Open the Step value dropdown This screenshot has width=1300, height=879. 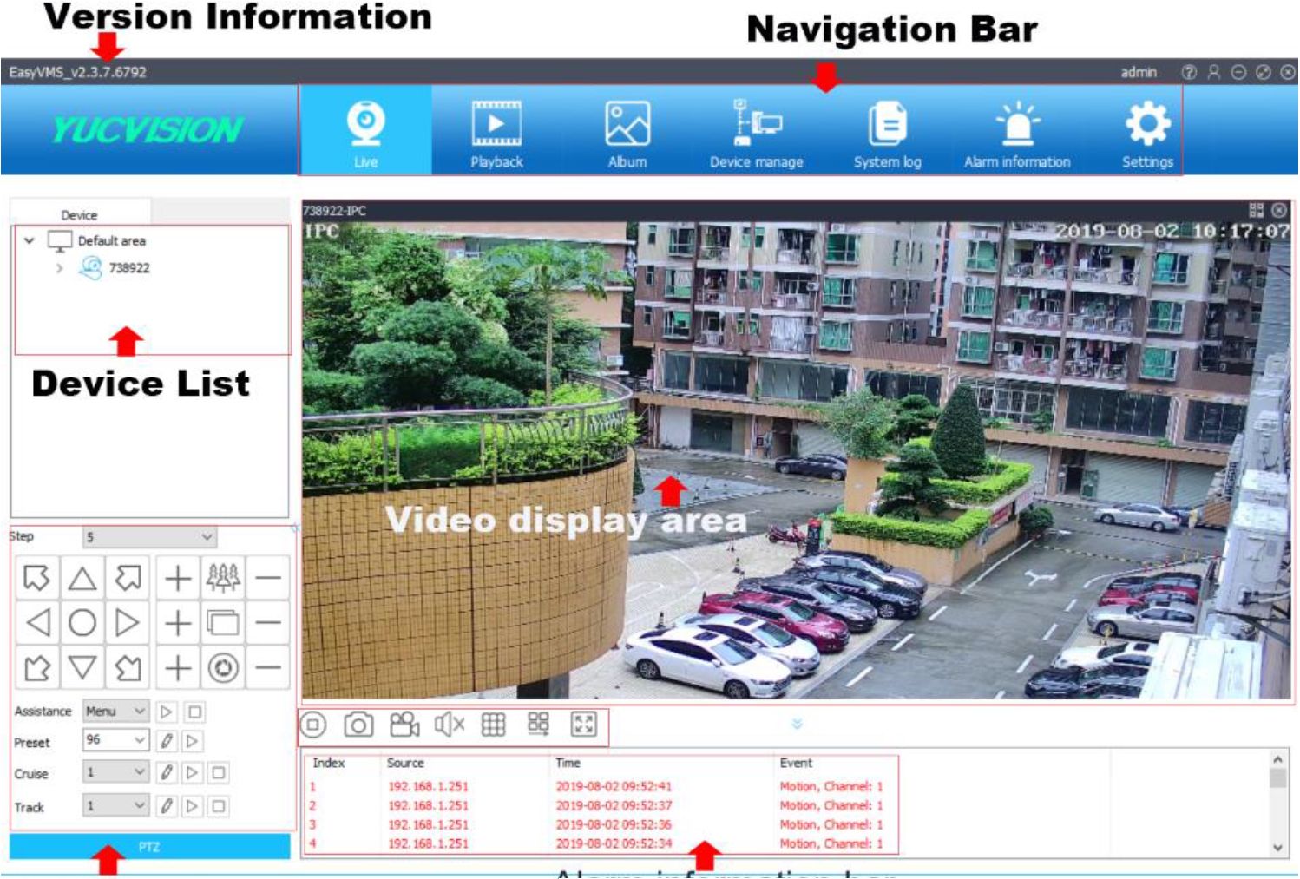coord(149,537)
